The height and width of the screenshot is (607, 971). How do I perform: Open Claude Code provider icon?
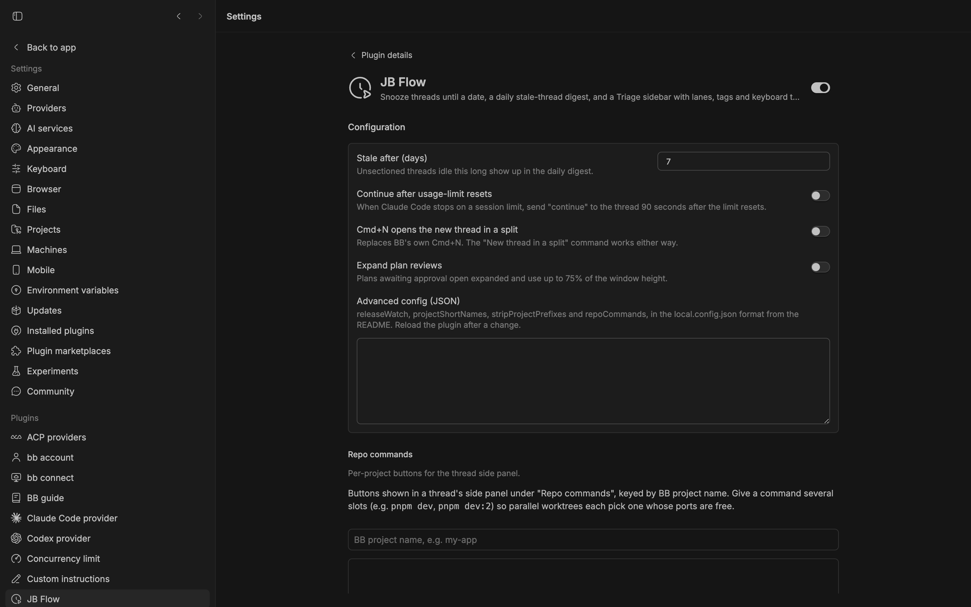(x=16, y=518)
